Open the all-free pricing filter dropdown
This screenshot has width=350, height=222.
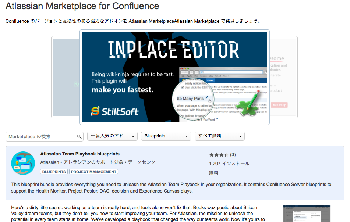220,136
